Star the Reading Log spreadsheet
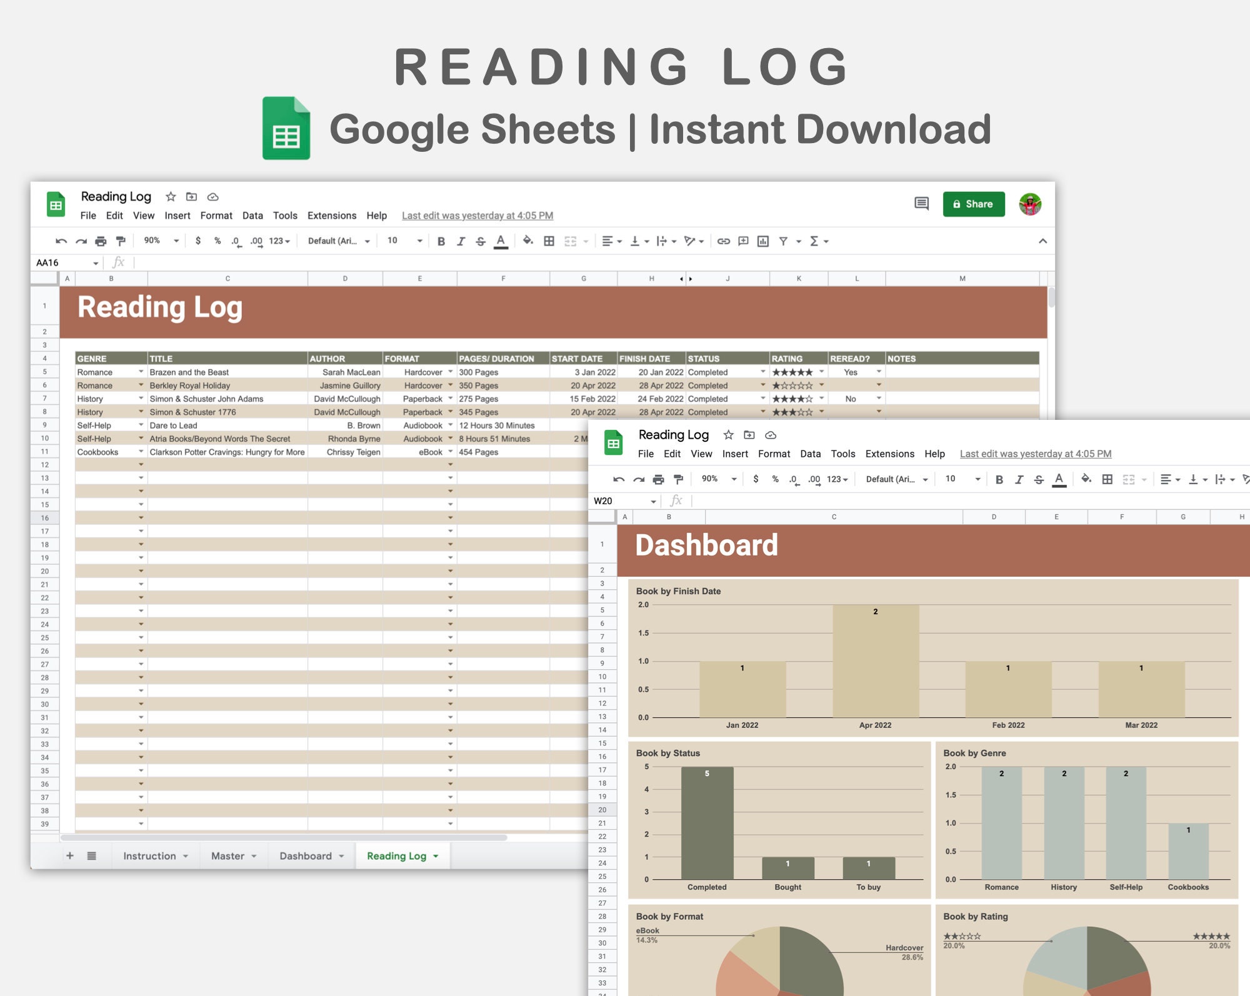1250x996 pixels. [170, 197]
